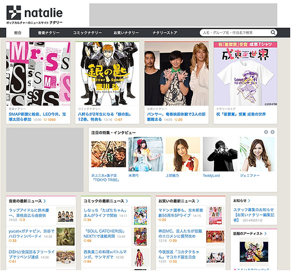The height and width of the screenshot is (275, 291).
Task: Open ナタリーストア tab
Action: click(165, 33)
